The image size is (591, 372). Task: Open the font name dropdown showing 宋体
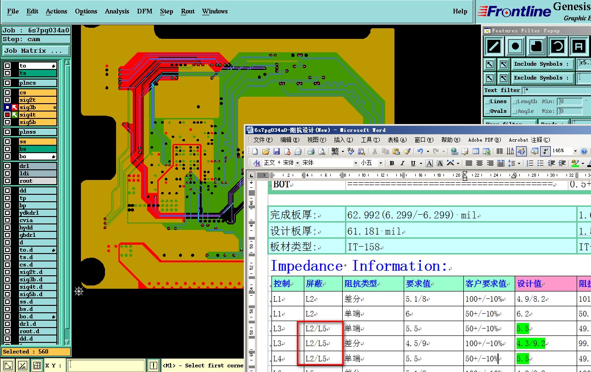click(356, 163)
